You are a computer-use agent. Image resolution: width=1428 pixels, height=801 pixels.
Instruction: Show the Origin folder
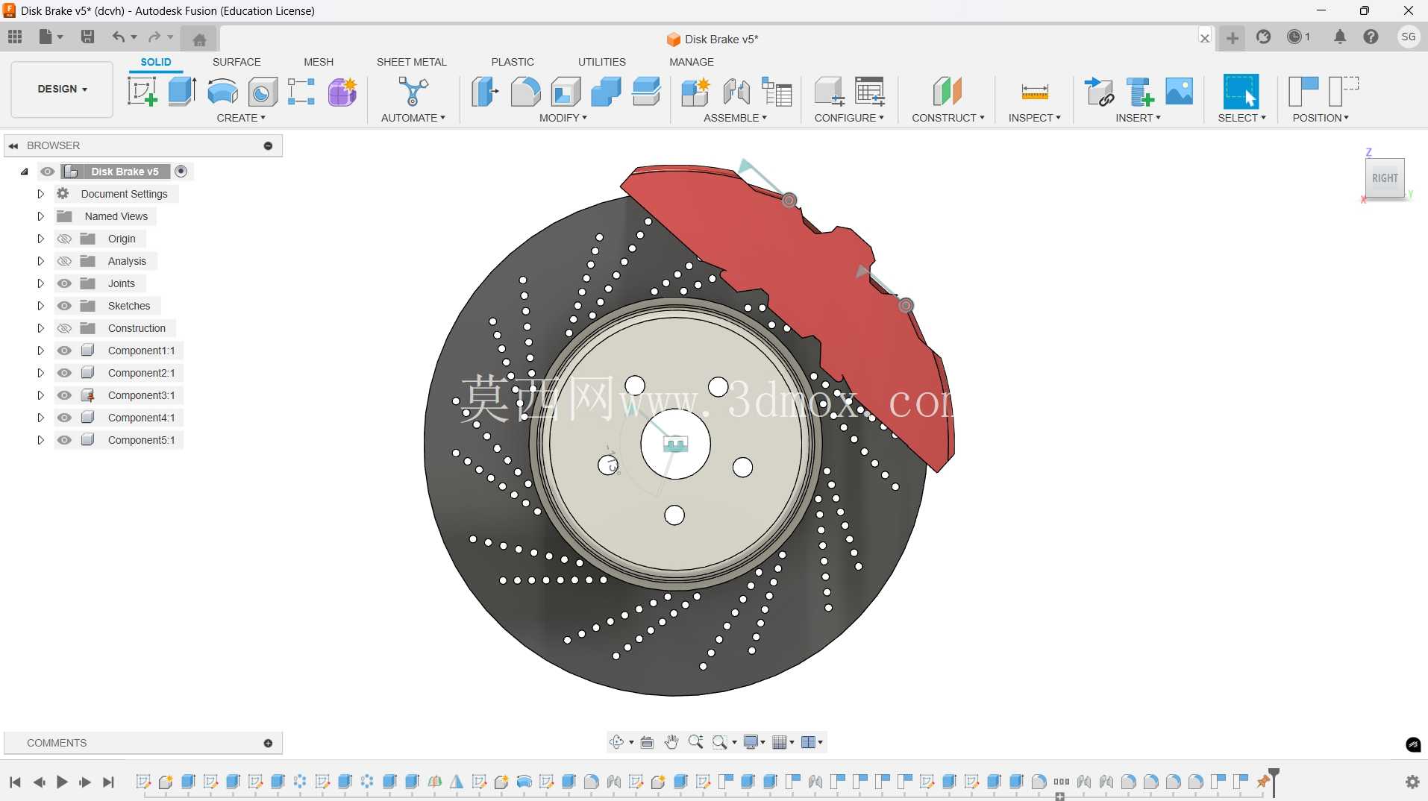click(64, 239)
